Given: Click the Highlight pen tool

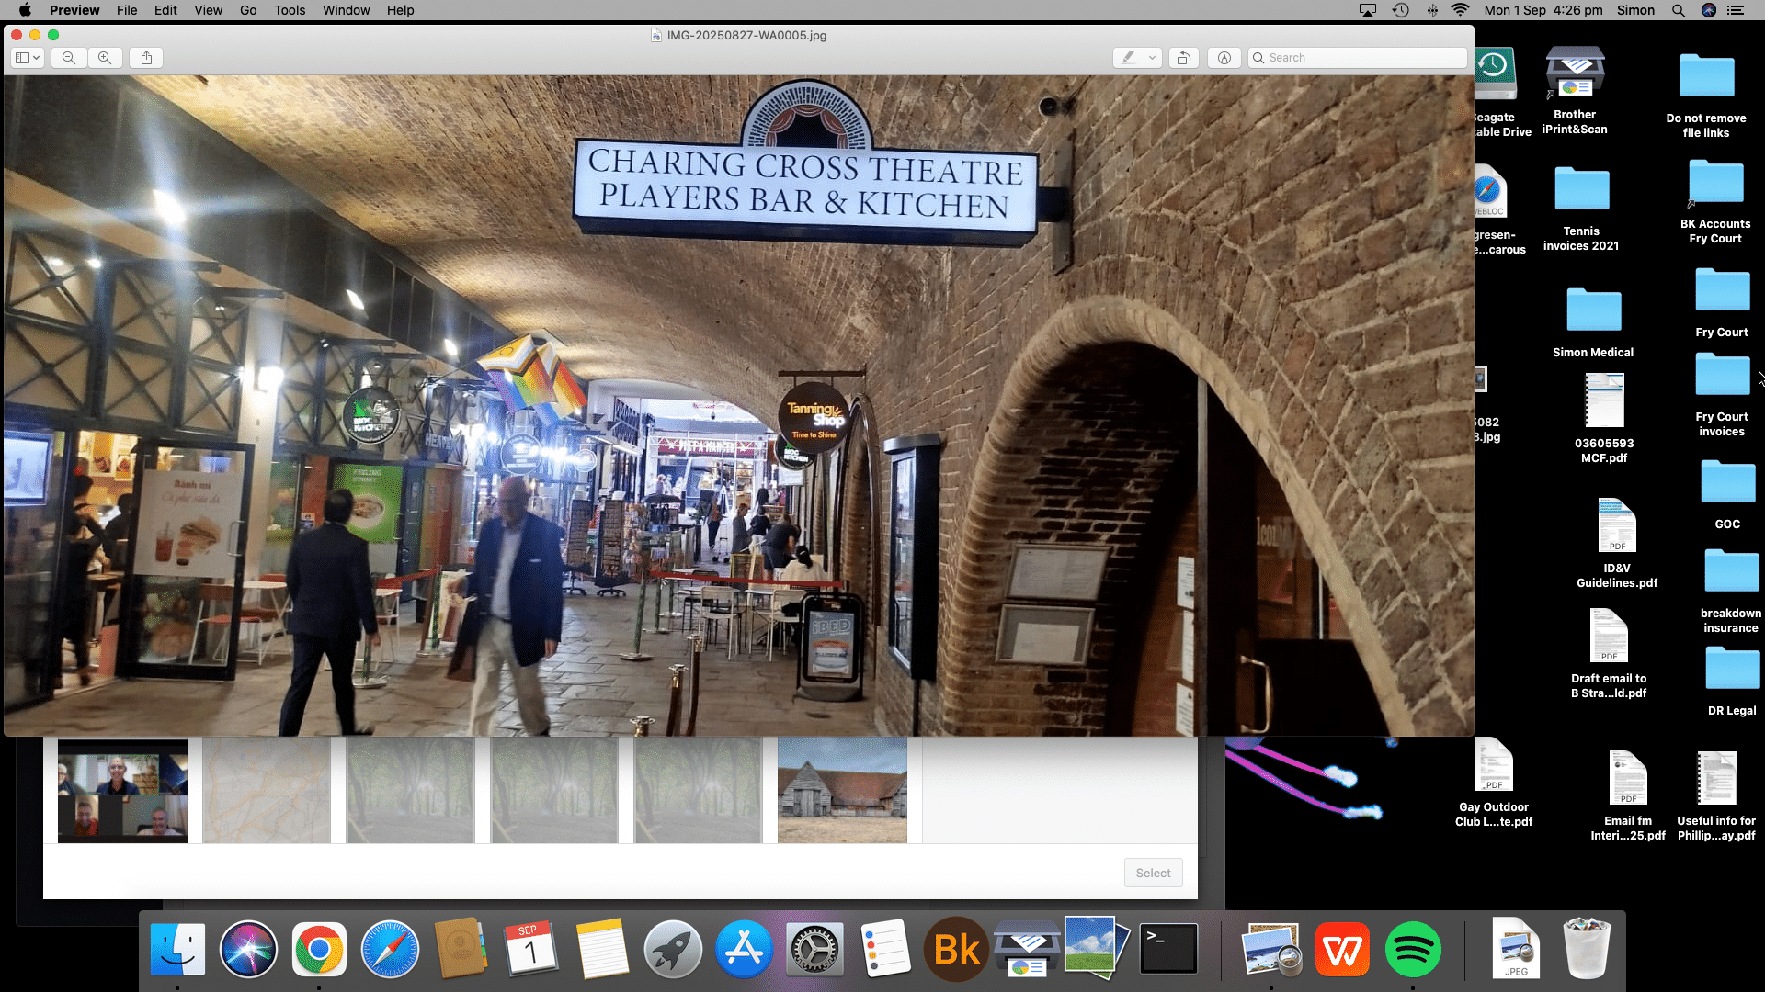Looking at the screenshot, I should [1128, 58].
